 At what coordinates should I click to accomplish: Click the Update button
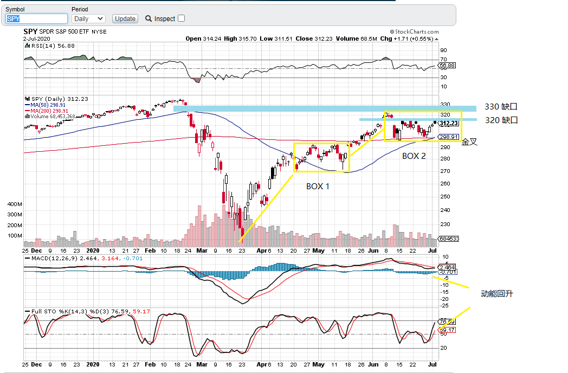point(125,19)
